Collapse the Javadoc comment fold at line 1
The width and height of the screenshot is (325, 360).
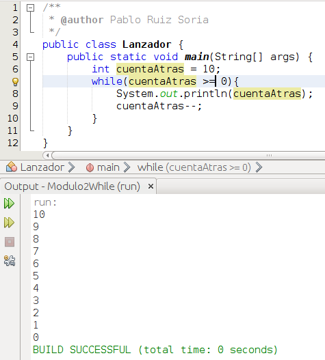[x=30, y=8]
